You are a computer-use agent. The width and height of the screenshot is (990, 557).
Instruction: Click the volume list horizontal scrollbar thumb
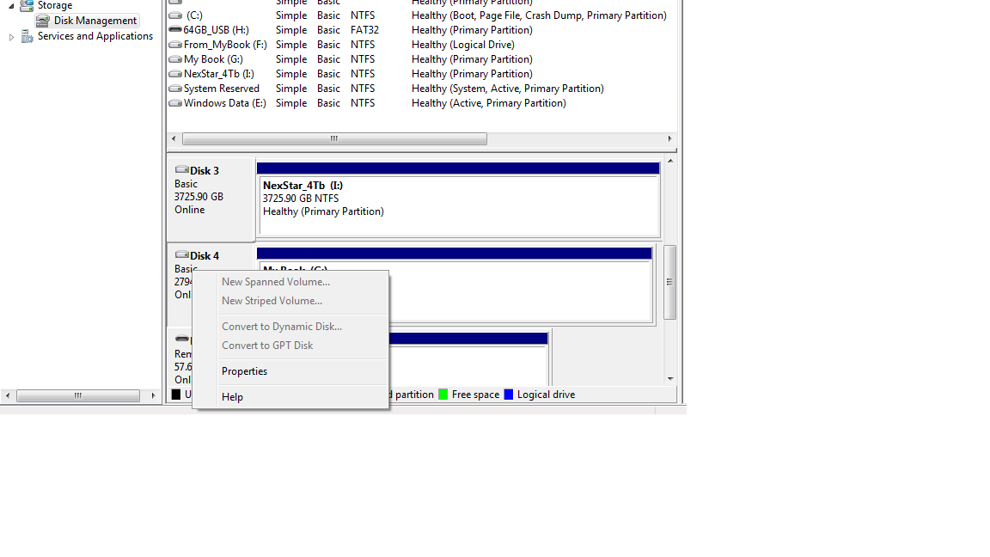[334, 139]
